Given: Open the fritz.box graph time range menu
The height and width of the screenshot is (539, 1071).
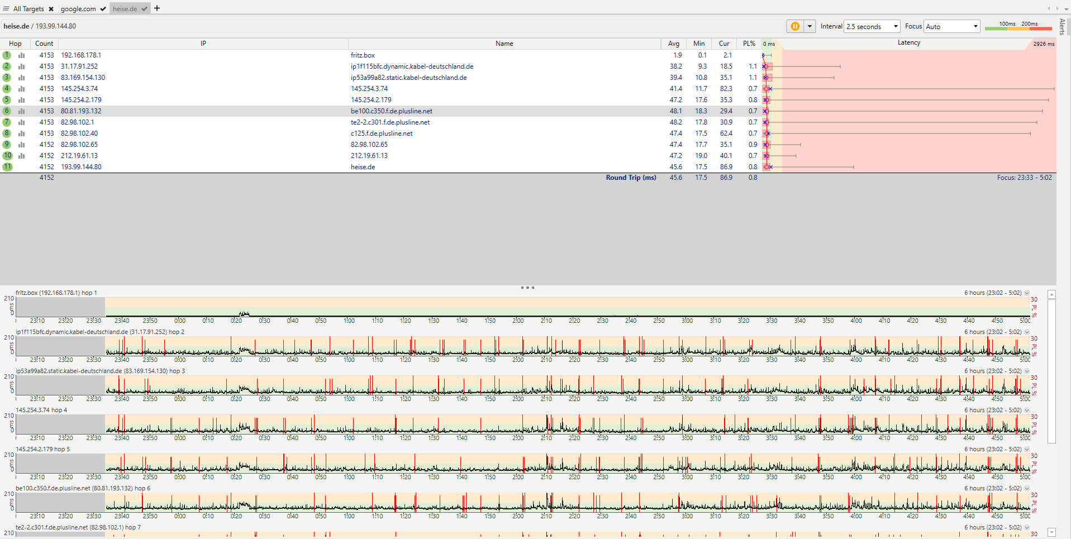Looking at the screenshot, I should (x=1027, y=293).
